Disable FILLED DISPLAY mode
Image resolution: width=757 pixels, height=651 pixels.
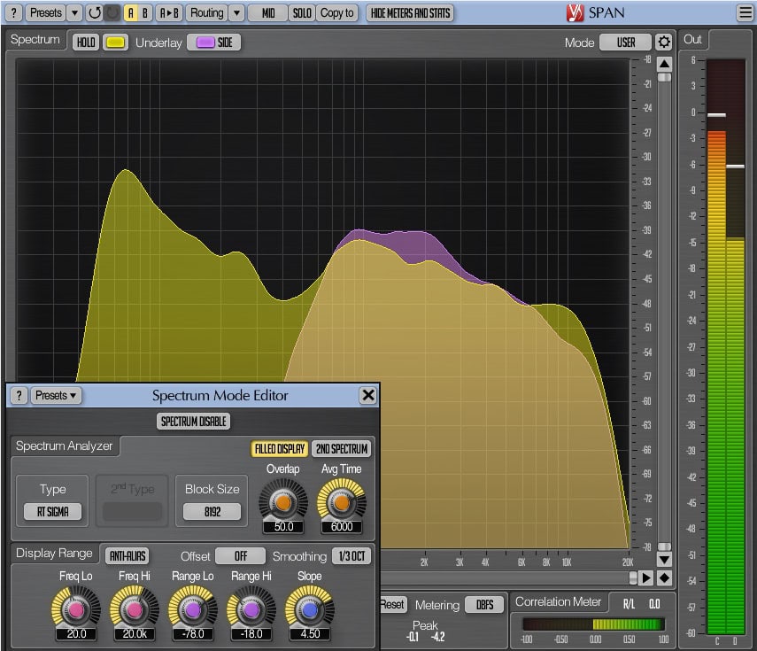[279, 449]
